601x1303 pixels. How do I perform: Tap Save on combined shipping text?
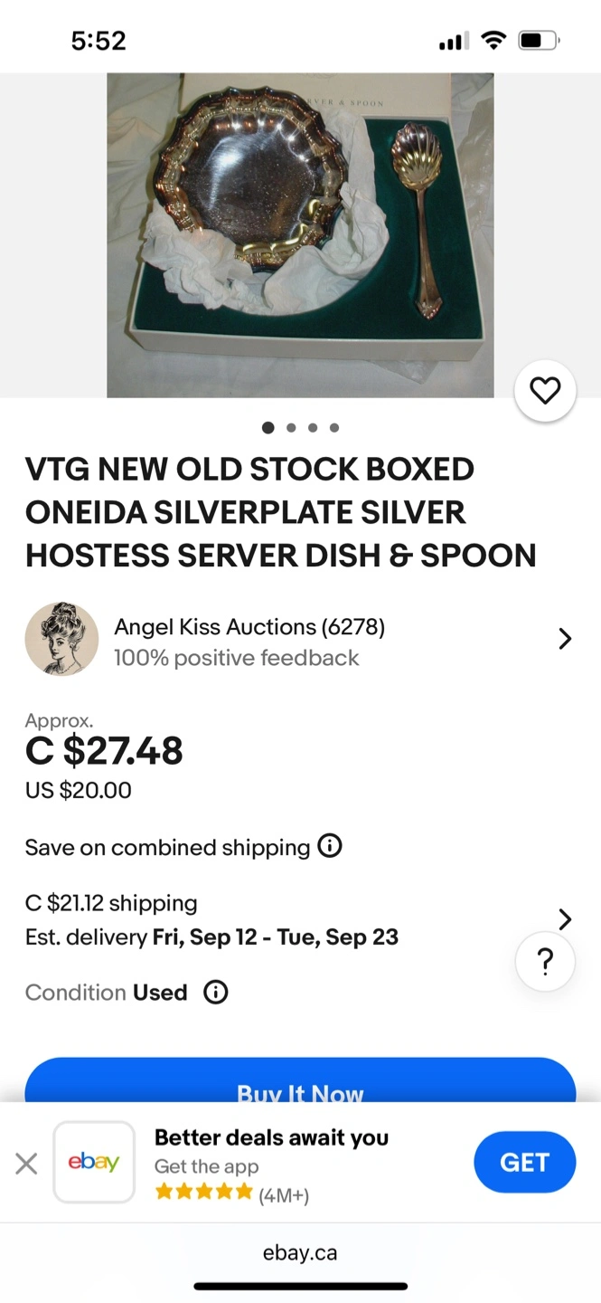point(167,848)
